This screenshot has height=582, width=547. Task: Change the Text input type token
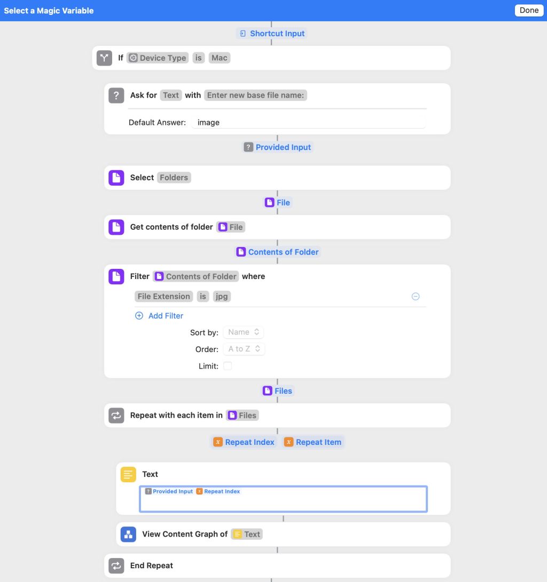click(170, 95)
